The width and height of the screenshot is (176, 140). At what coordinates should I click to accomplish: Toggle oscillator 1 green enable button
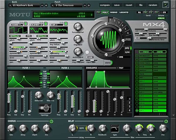[x=26, y=24]
